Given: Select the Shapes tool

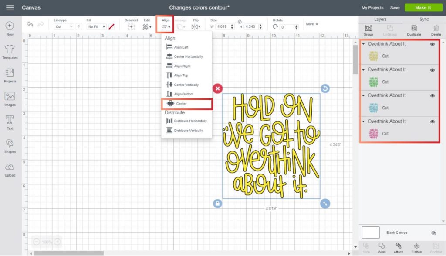Looking at the screenshot, I should tap(10, 144).
